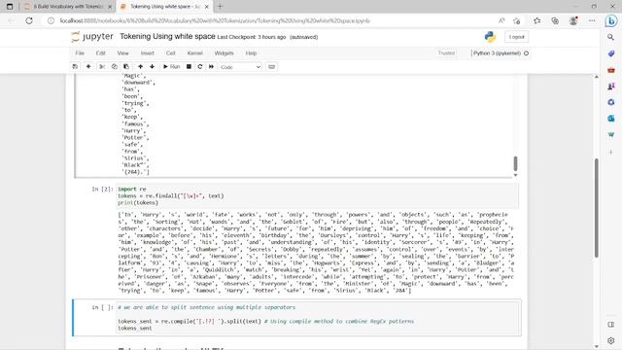Open the sidebar Outlook icon
This screenshot has height=350, width=622.
[611, 119]
